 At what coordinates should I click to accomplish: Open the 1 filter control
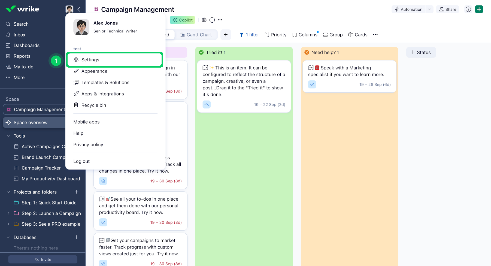(249, 35)
